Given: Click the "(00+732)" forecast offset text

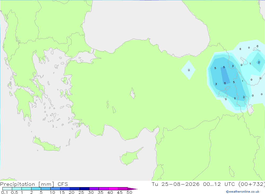Looking at the screenshot, I should (x=252, y=184).
